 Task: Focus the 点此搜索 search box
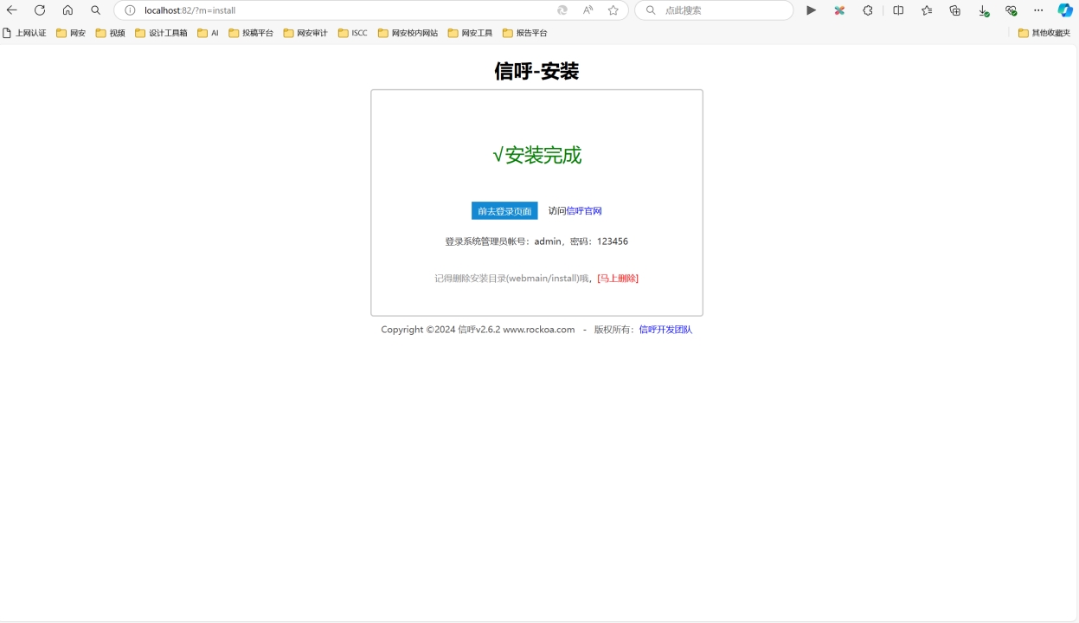pos(714,10)
